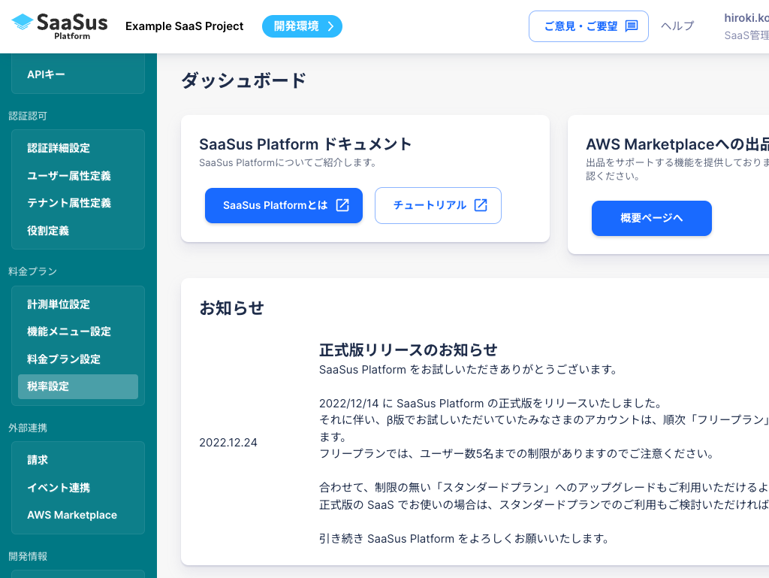Click the SaaSus Platformとは button
The image size is (769, 578).
pyautogui.click(x=284, y=206)
